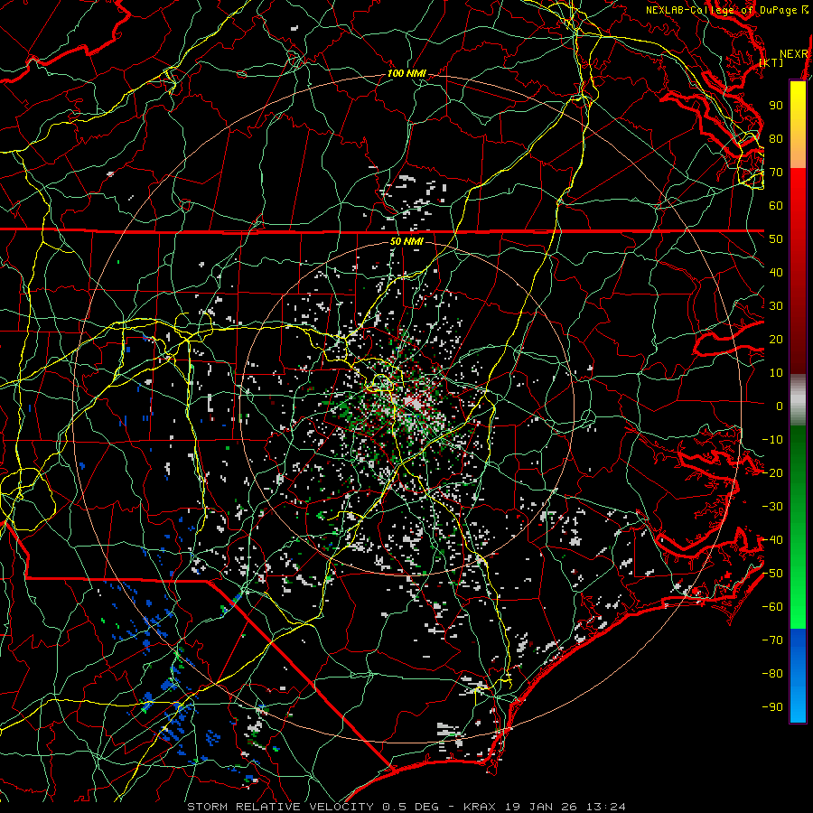Select the 50 knot scale label
Image resolution: width=813 pixels, height=813 pixels.
(x=776, y=239)
